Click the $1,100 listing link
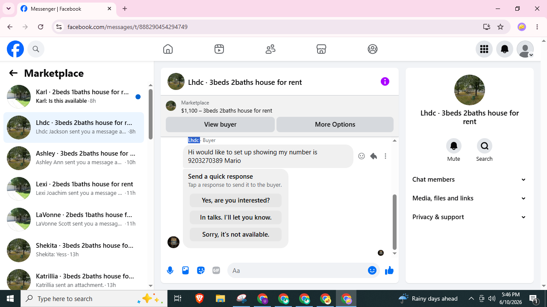Image resolution: width=547 pixels, height=307 pixels. pos(226,110)
